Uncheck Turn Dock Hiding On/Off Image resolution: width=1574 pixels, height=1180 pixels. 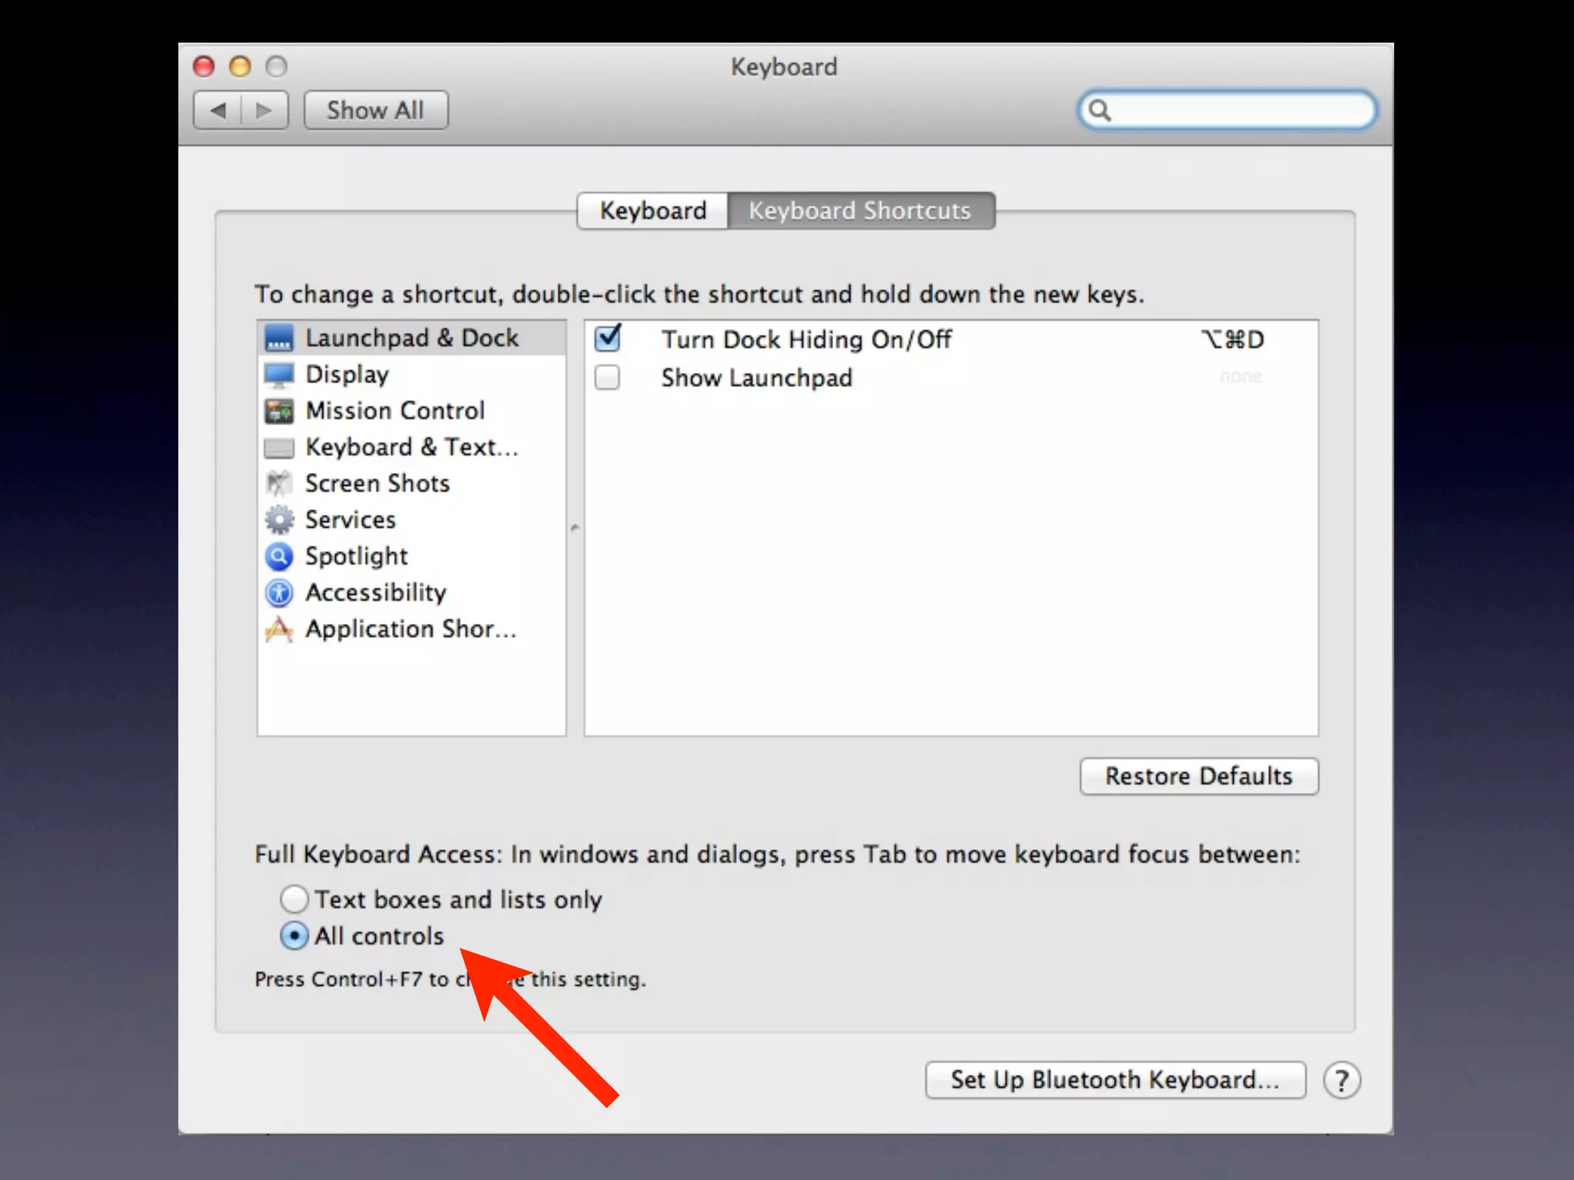(x=607, y=339)
